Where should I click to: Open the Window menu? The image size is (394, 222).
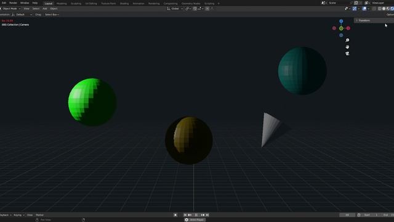click(x=25, y=2)
